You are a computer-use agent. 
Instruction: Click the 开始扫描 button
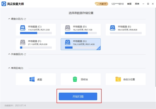78,96
